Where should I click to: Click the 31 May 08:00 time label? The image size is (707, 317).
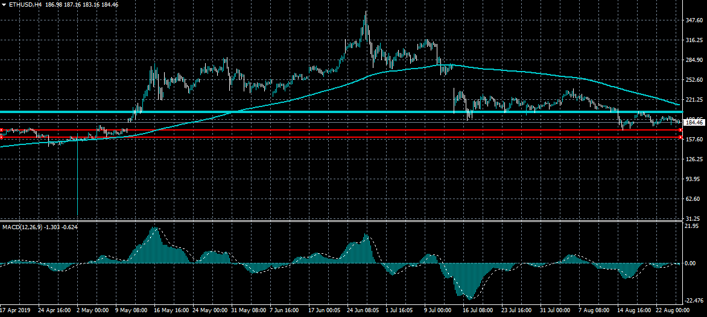pos(247,310)
